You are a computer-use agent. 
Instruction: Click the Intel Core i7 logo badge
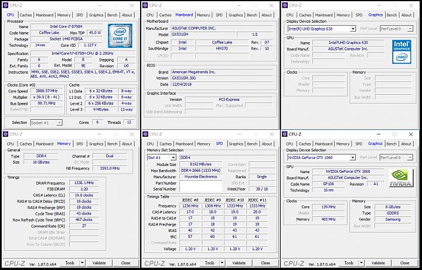pos(120,36)
